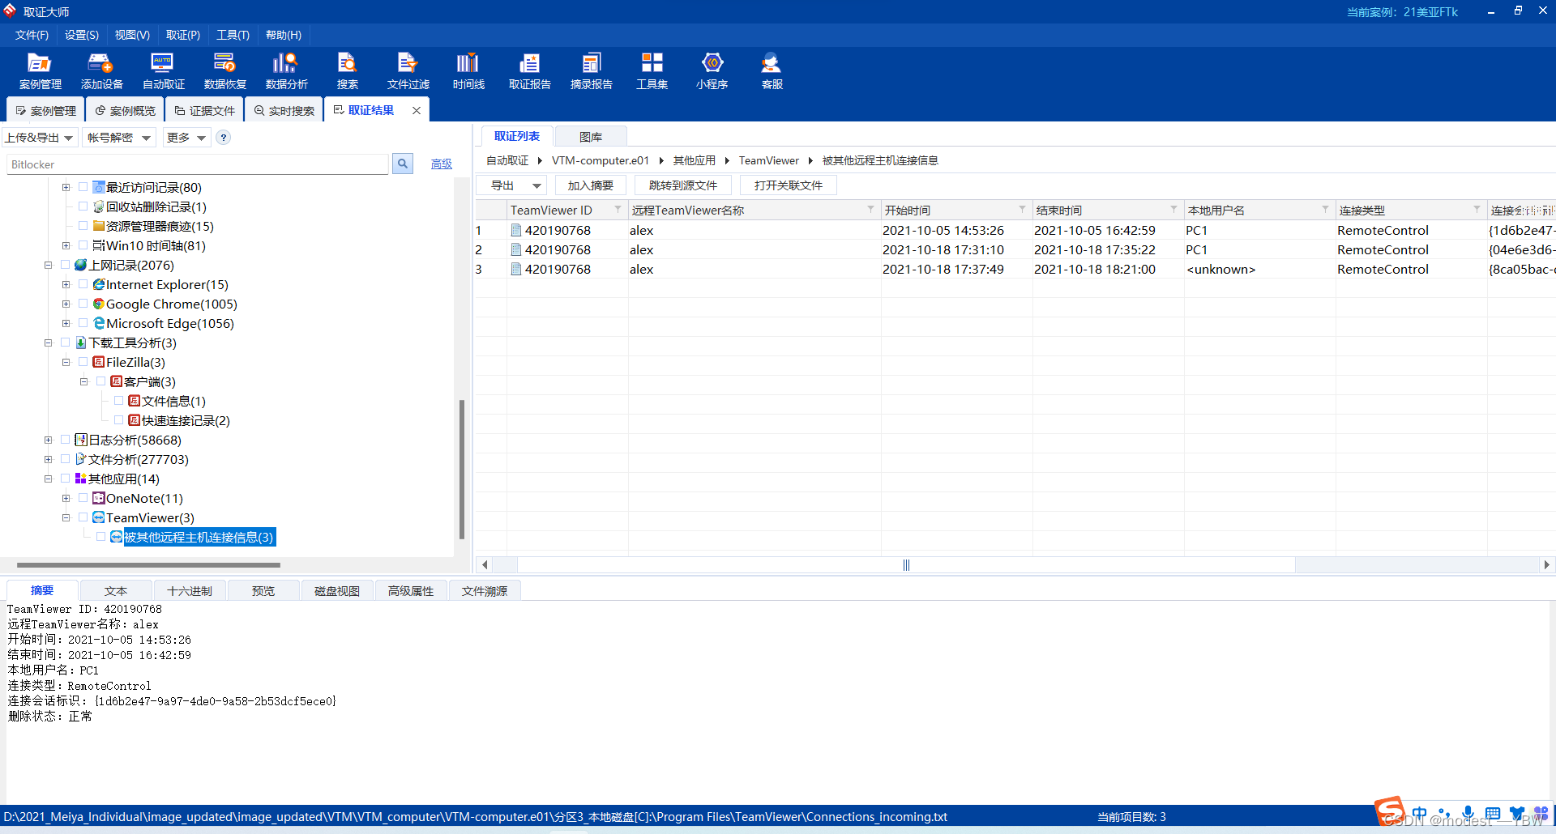
Task: Open 取证报告 from the toolbar
Action: (529, 70)
